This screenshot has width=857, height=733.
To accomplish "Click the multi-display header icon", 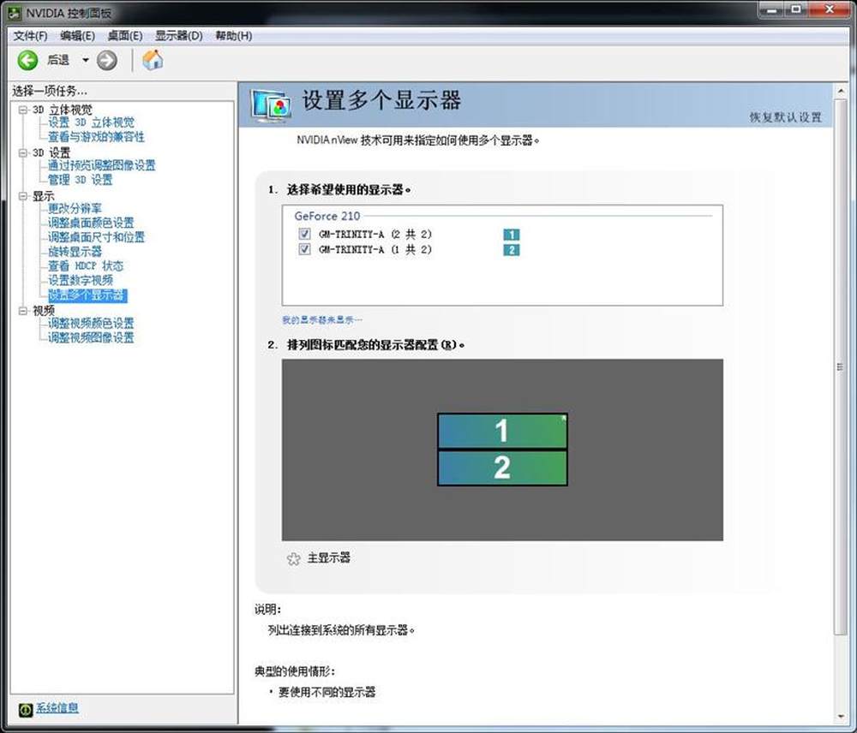I will coord(271,105).
